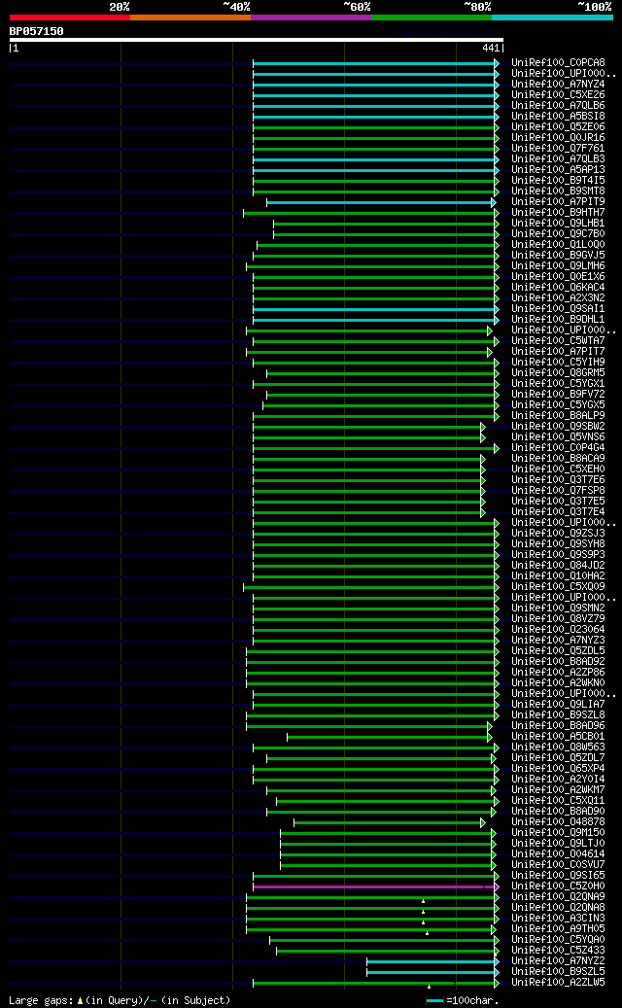The image size is (622, 1008).
Task: Click the purple C5Z0H0 alignment bar
Action: tap(373, 886)
